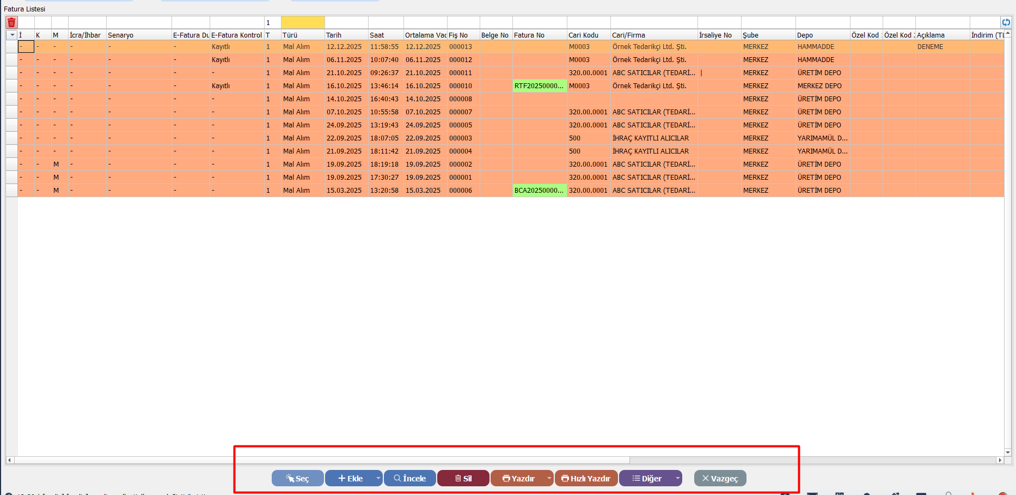The height and width of the screenshot is (495, 1016).
Task: Open the grid column selector dropdown
Action: (12, 35)
